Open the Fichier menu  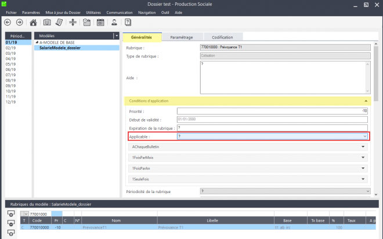[x=11, y=12]
